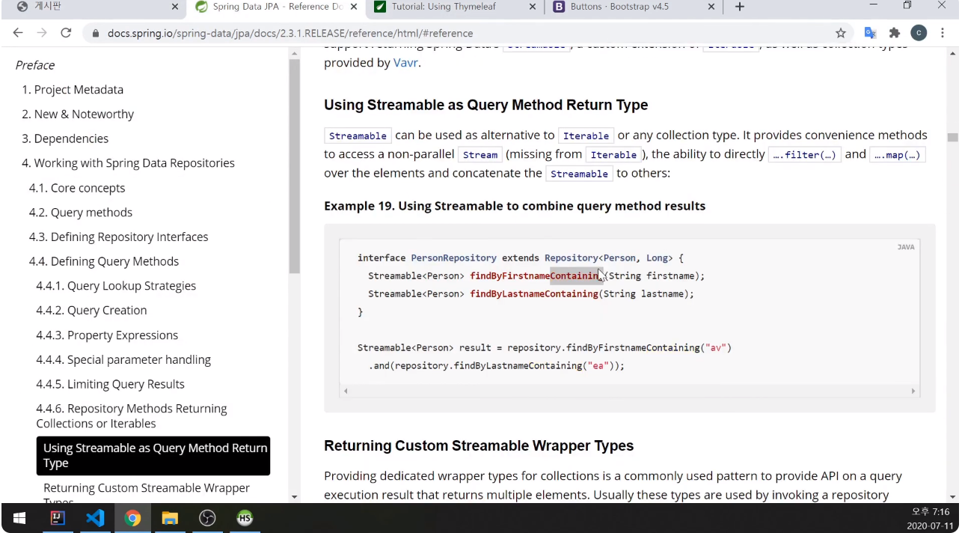Viewport: 962px width, 533px height.
Task: Switch to Chrome in the taskbar
Action: [132, 518]
